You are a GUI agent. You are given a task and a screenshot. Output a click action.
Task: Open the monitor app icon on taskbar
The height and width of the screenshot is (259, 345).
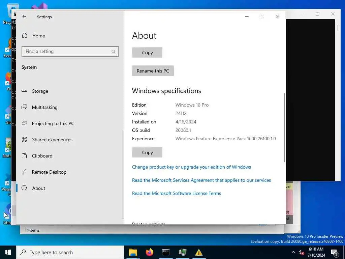182,252
